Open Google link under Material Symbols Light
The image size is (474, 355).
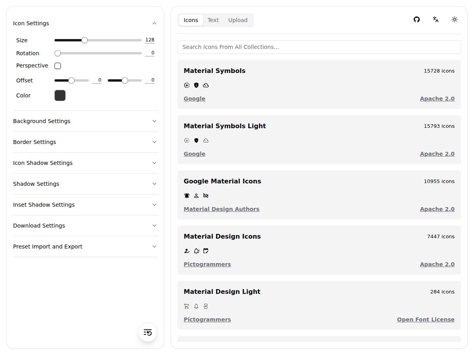click(194, 154)
